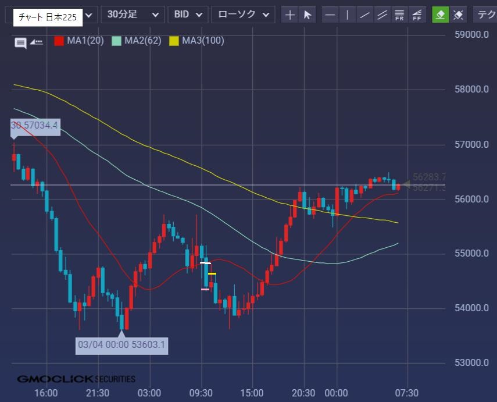Image resolution: width=497 pixels, height=402 pixels.
Task: Click the 03/04 00:00 53603.1 low label
Action: 122,345
